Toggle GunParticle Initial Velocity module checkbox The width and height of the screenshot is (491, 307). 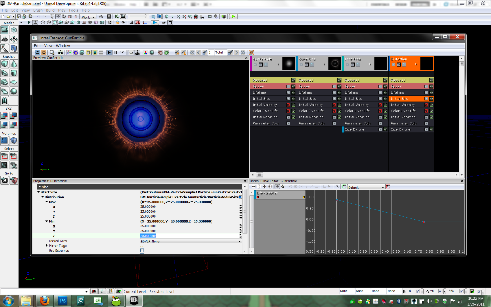coord(288,105)
